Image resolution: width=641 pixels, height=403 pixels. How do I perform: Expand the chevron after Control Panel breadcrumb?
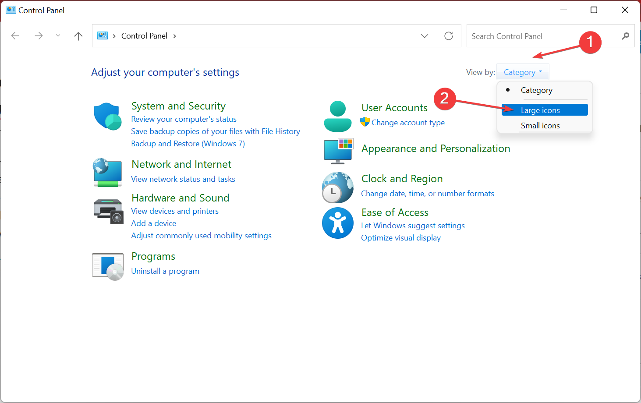174,36
